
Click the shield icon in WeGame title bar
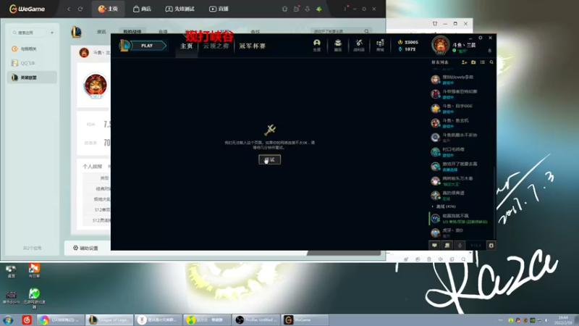tap(284, 9)
